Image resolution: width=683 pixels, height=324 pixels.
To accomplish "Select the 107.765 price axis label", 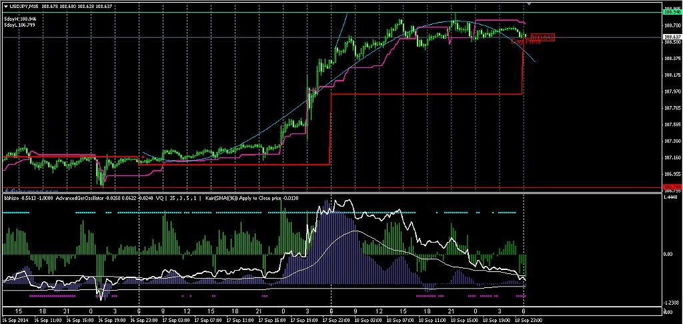I will [672, 108].
